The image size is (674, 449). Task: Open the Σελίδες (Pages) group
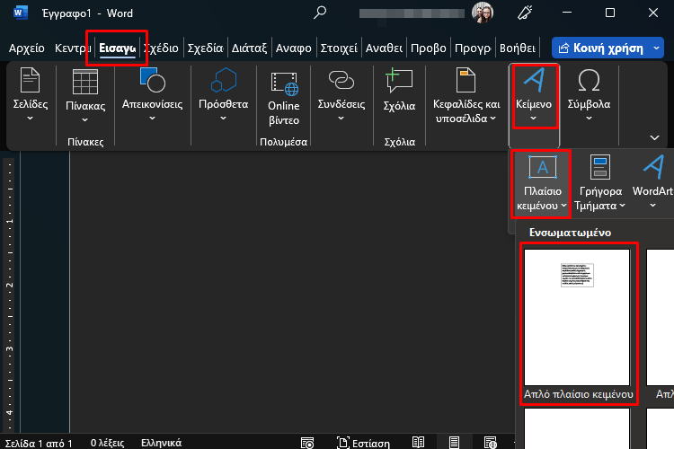(30, 94)
